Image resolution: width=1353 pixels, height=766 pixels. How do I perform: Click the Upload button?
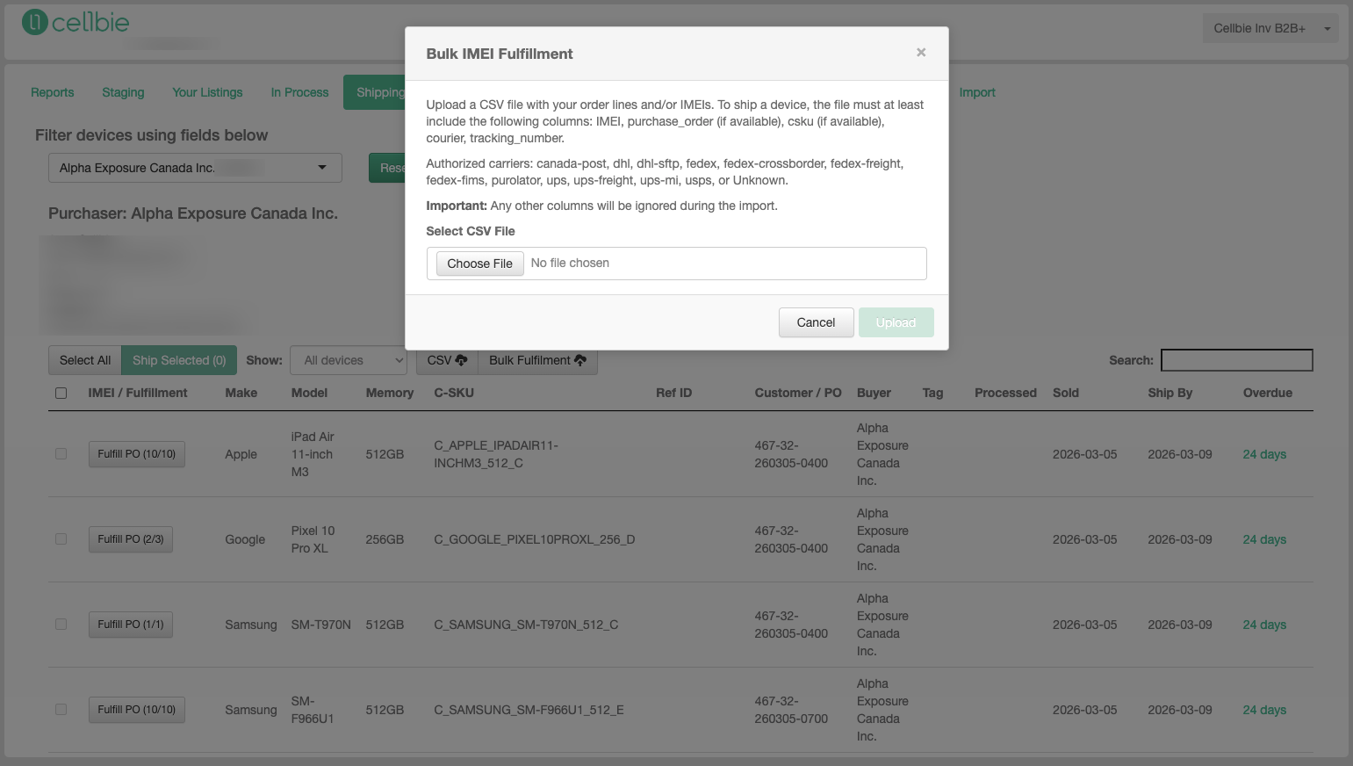(x=896, y=322)
